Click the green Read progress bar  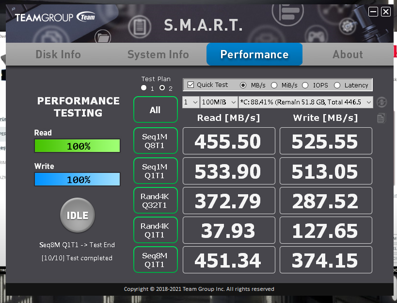(x=77, y=146)
